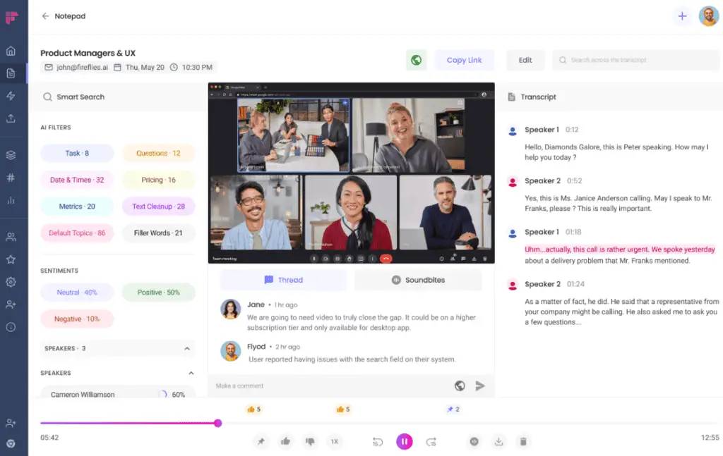The width and height of the screenshot is (723, 456).
Task: Click the thumbs up player icon
Action: tap(285, 442)
